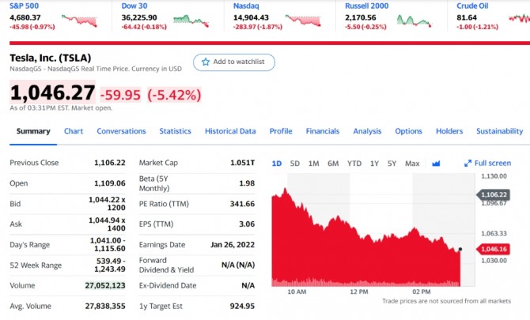
Task: Click the Add to watchlist button
Action: tap(234, 62)
